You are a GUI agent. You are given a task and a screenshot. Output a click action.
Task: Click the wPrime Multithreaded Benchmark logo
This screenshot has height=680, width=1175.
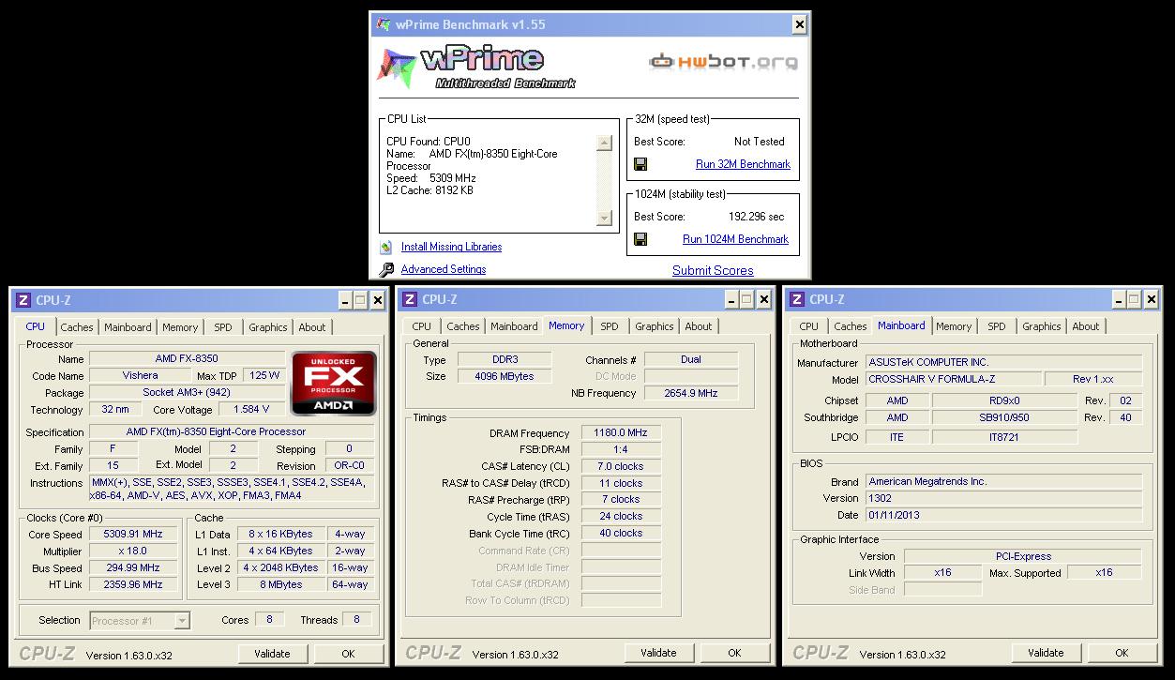[477, 67]
